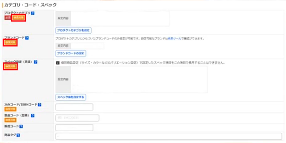Image resolution: width=286 pixels, height=143 pixels.
Task: Click the help icon beside プロダクトカテゴリ
Action: [x=33, y=13]
